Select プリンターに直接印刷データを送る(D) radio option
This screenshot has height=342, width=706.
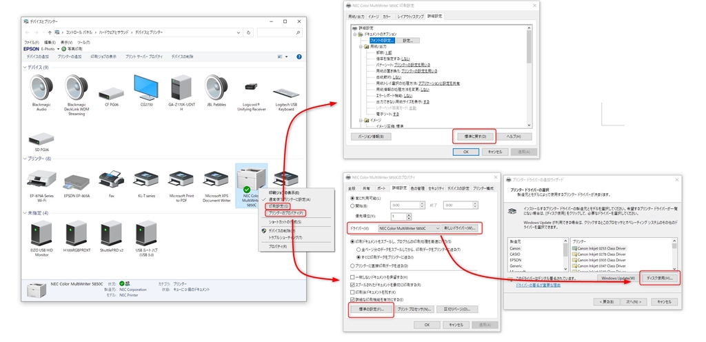[352, 266]
